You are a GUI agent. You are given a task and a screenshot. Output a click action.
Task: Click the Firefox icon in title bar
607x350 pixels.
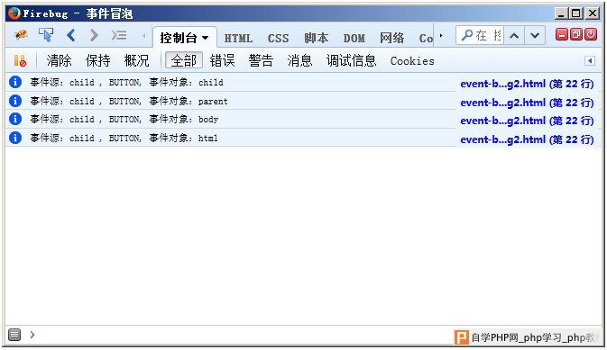(x=14, y=13)
